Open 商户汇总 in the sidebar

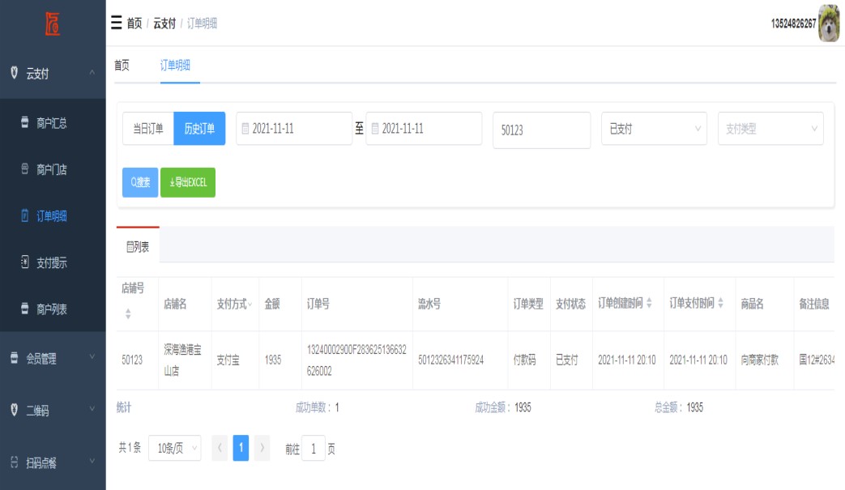51,124
